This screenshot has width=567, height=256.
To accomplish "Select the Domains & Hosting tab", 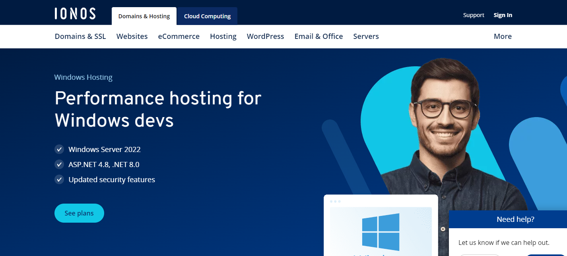I will (x=144, y=16).
